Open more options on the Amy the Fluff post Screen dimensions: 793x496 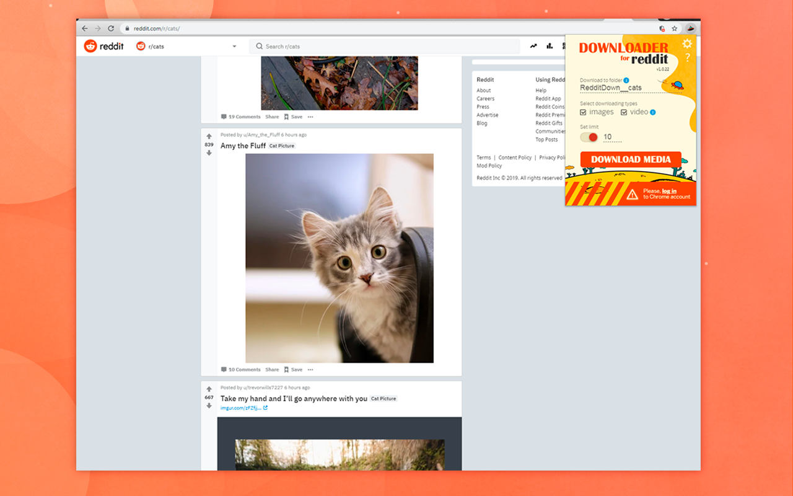(x=310, y=370)
